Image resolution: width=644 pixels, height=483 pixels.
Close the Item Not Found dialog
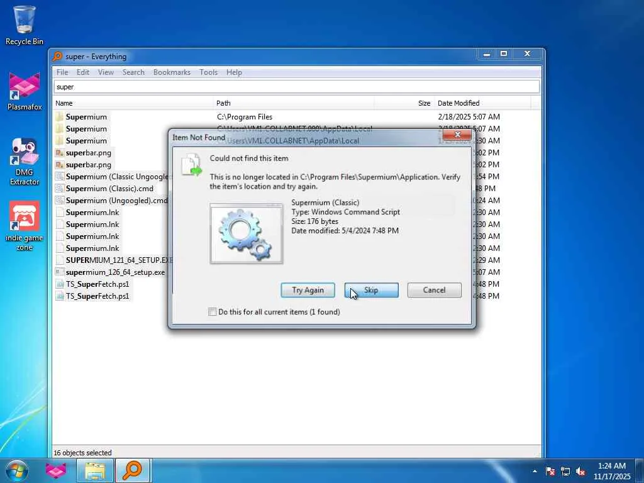point(457,135)
